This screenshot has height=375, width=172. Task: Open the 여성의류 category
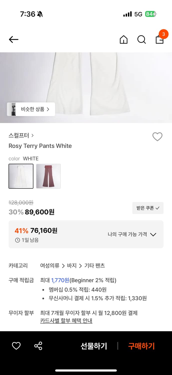[x=50, y=266]
